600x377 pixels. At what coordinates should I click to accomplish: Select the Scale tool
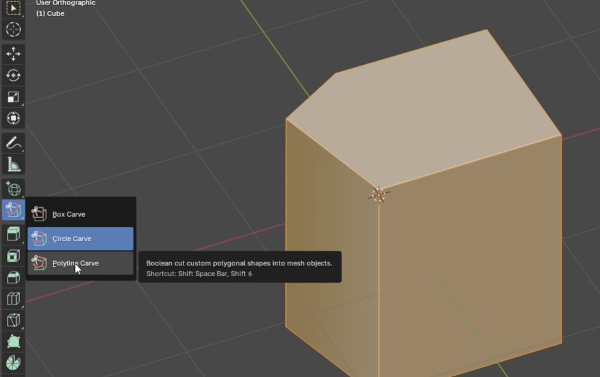pos(13,97)
